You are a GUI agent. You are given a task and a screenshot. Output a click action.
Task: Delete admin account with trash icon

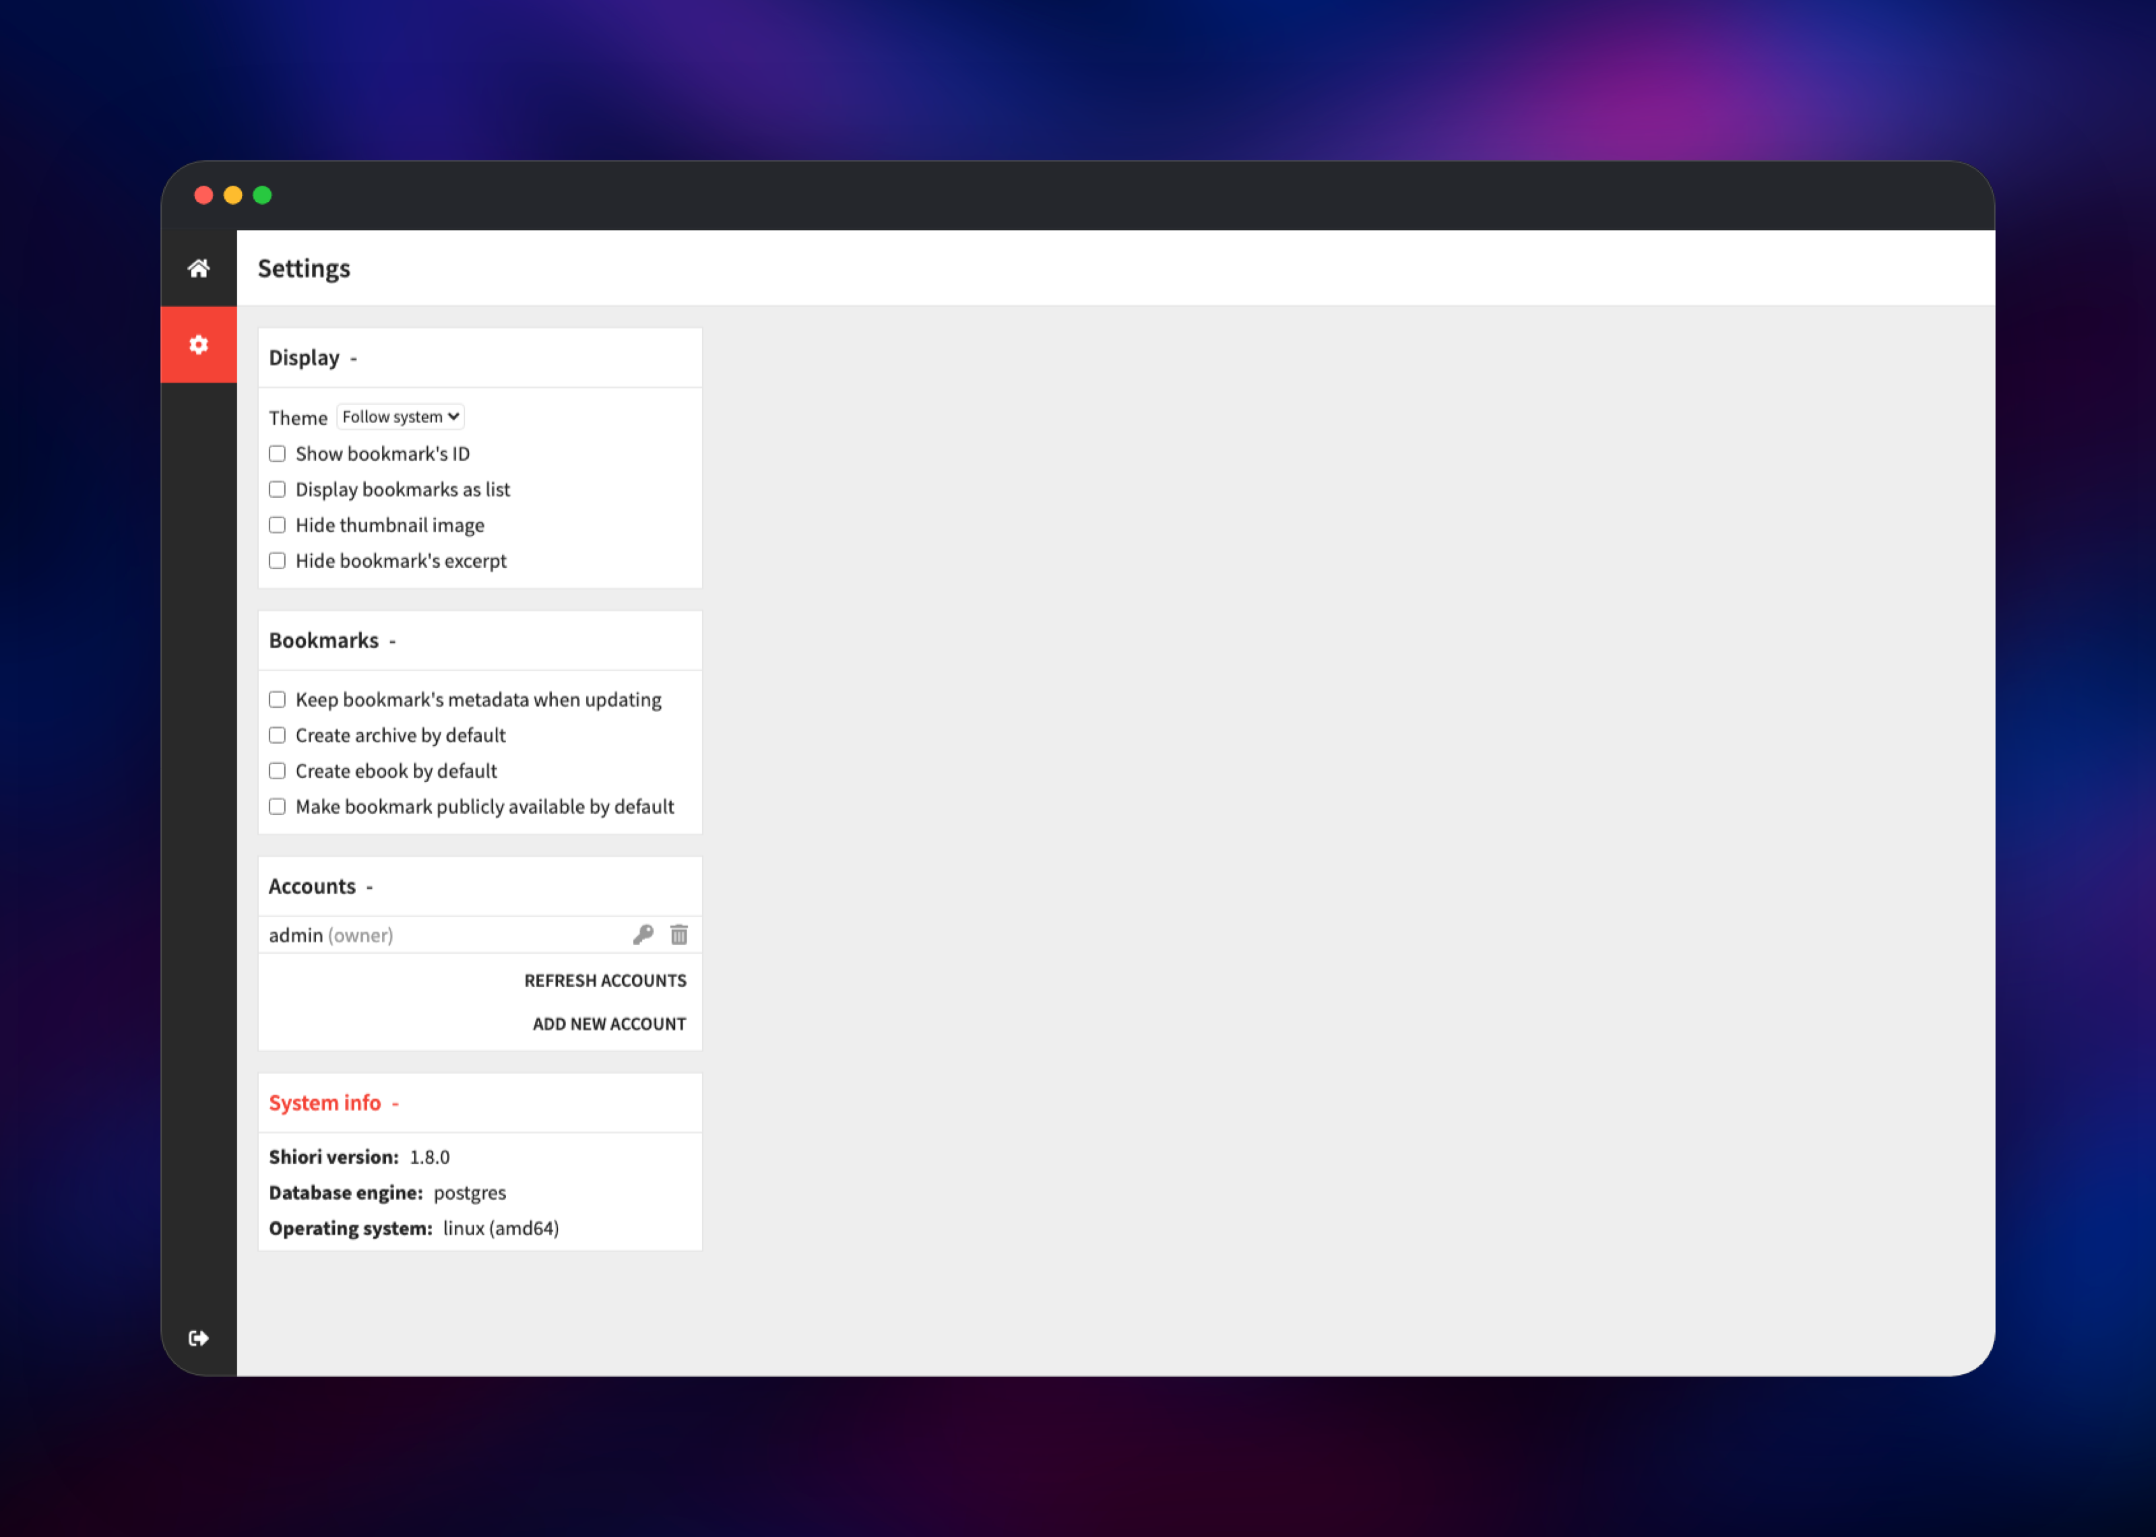click(678, 935)
